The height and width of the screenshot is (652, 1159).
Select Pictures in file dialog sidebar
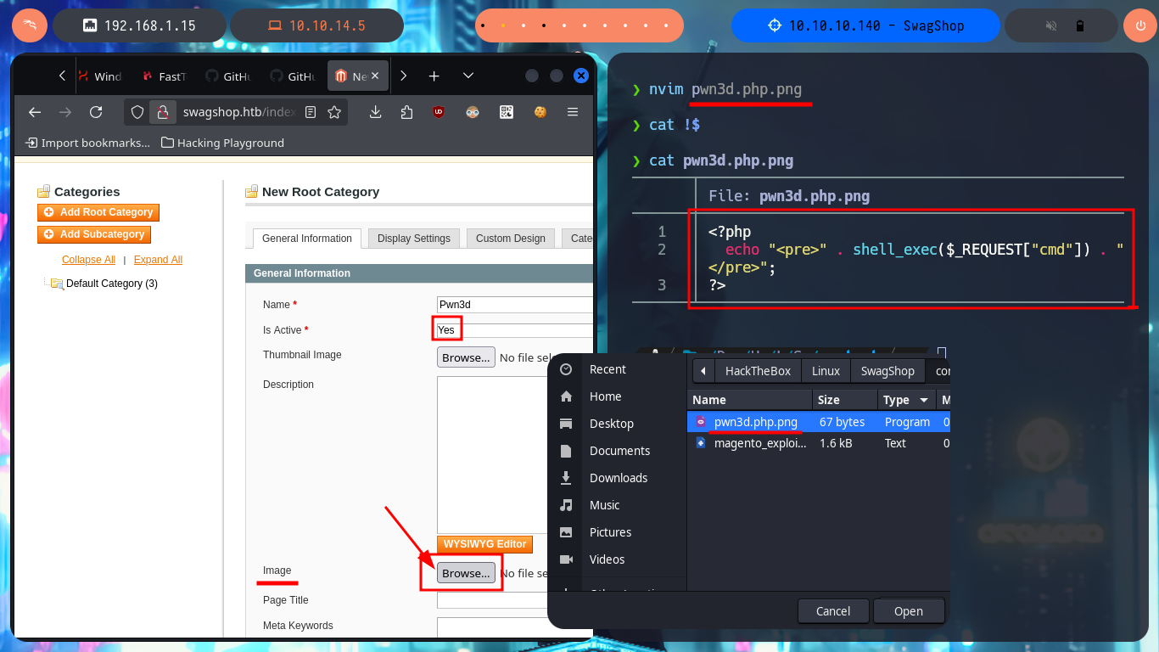click(615, 532)
